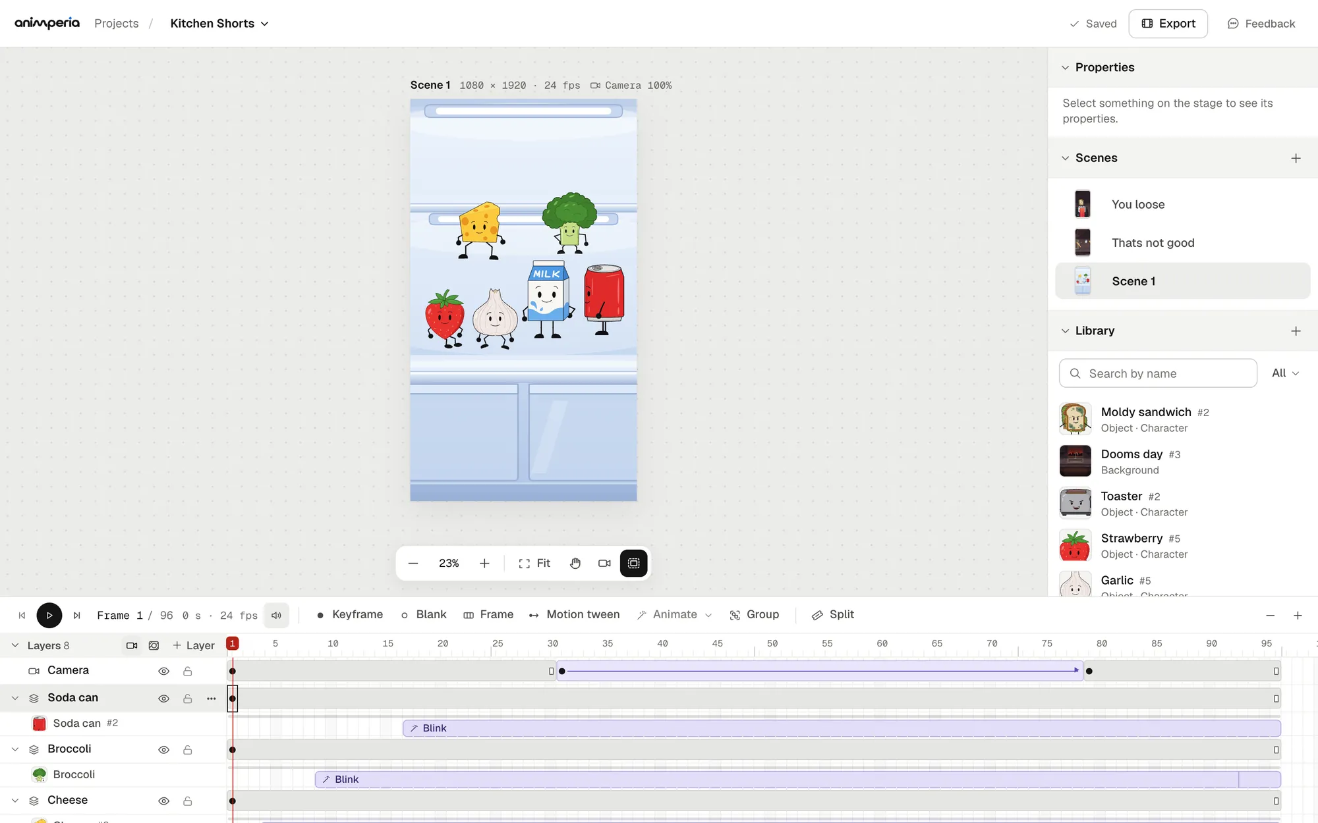This screenshot has width=1318, height=823.
Task: Select the Soda can Blink clip
Action: [x=842, y=728]
